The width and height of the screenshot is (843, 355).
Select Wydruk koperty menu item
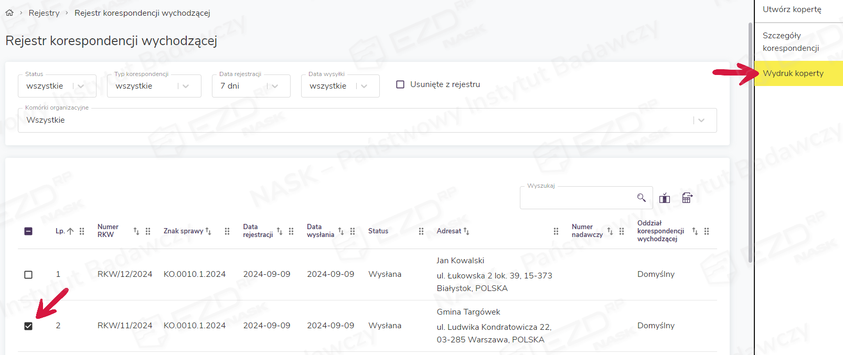pos(793,73)
